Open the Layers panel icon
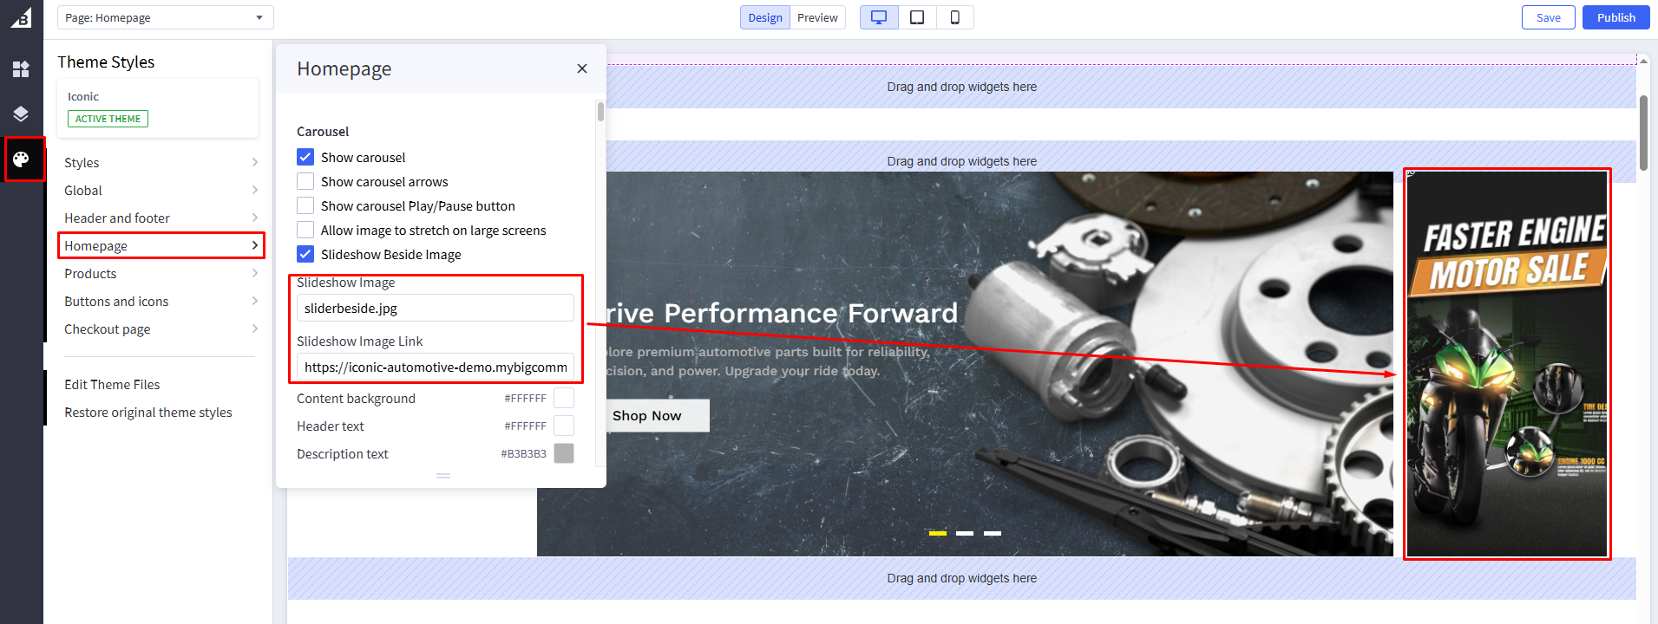 (x=21, y=114)
